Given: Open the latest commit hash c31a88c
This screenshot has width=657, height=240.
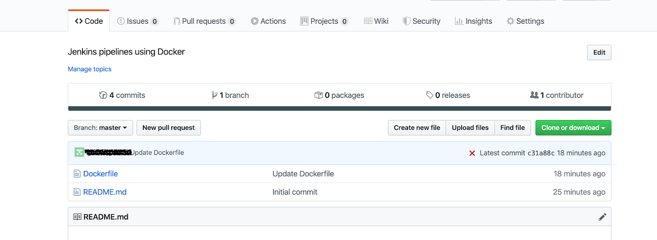Looking at the screenshot, I should (x=541, y=153).
